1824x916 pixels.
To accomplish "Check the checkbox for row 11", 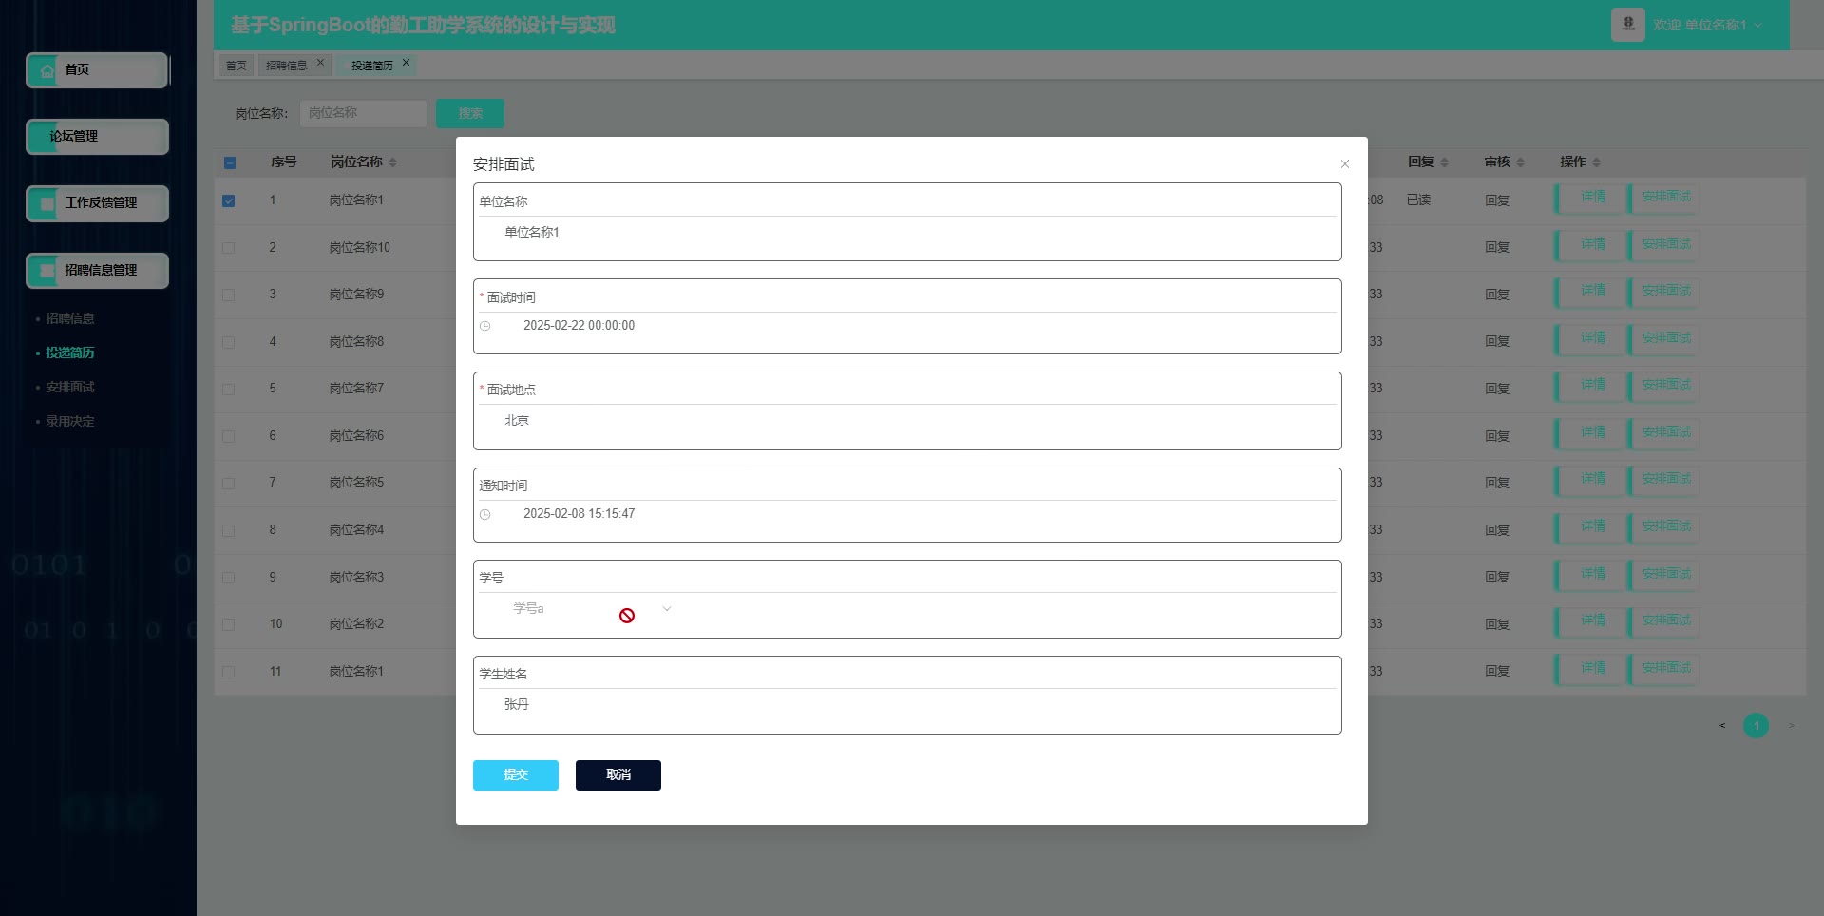I will [229, 672].
